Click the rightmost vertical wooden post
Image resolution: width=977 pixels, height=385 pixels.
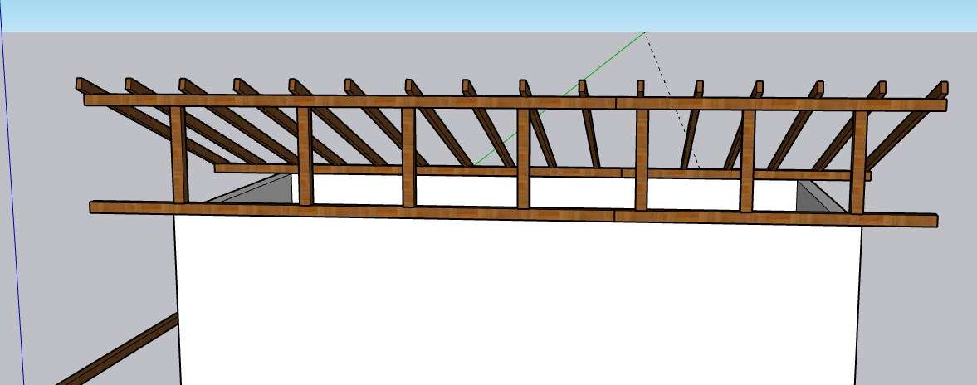click(859, 162)
